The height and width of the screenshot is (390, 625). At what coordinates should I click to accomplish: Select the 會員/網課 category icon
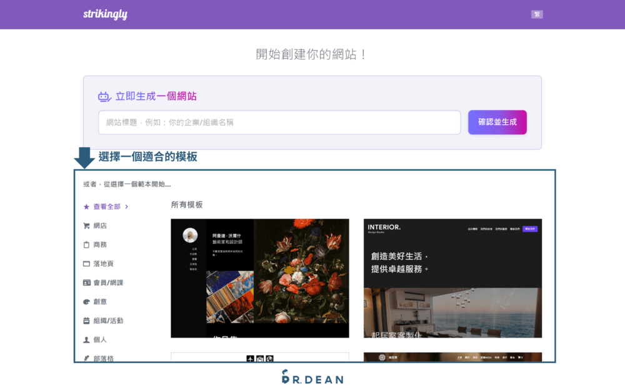point(86,282)
